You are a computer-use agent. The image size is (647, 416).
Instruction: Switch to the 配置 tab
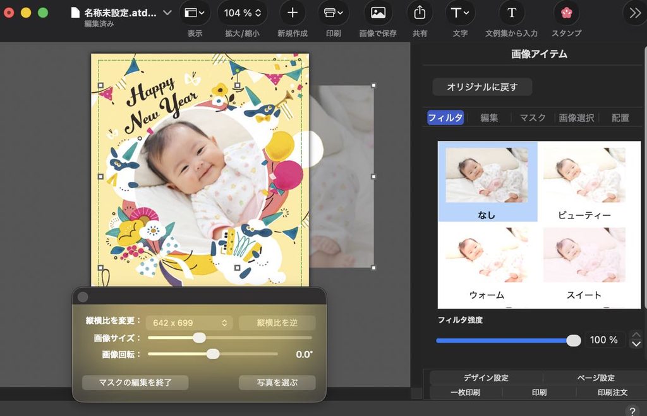coord(620,118)
